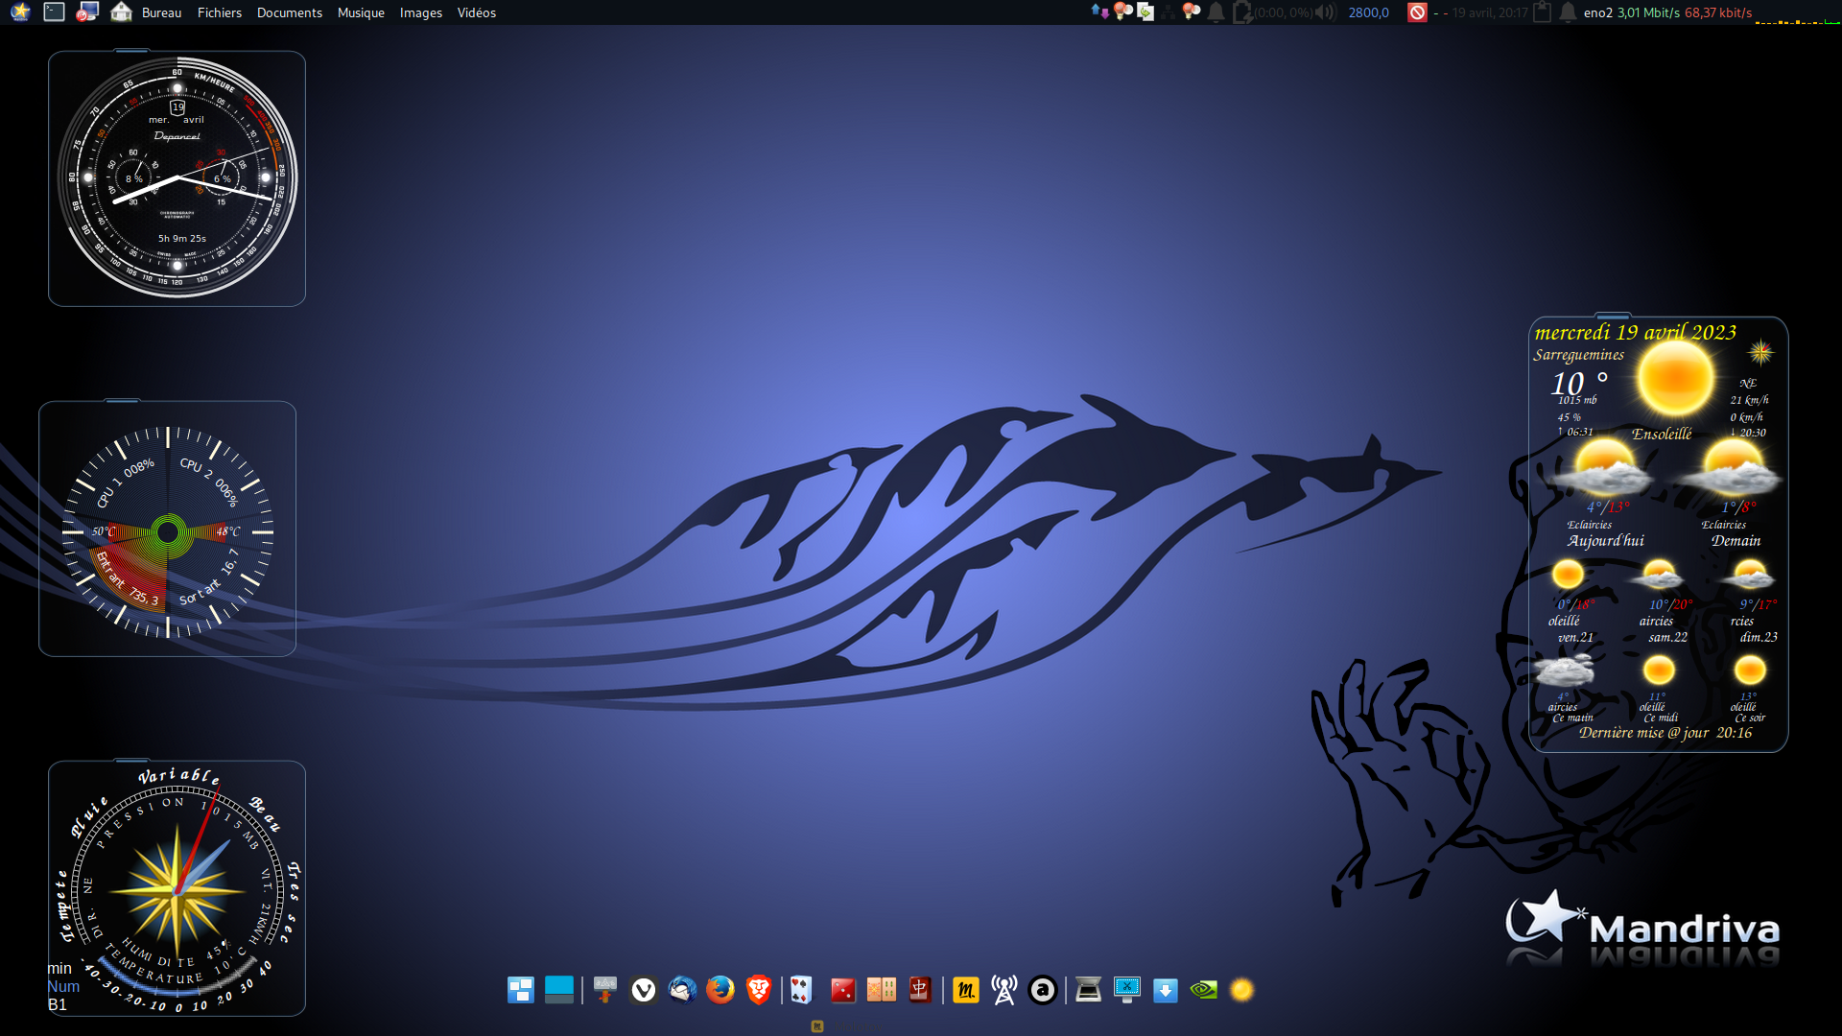Click the Images shortcut in panel
This screenshot has width=1842, height=1036.
(420, 12)
